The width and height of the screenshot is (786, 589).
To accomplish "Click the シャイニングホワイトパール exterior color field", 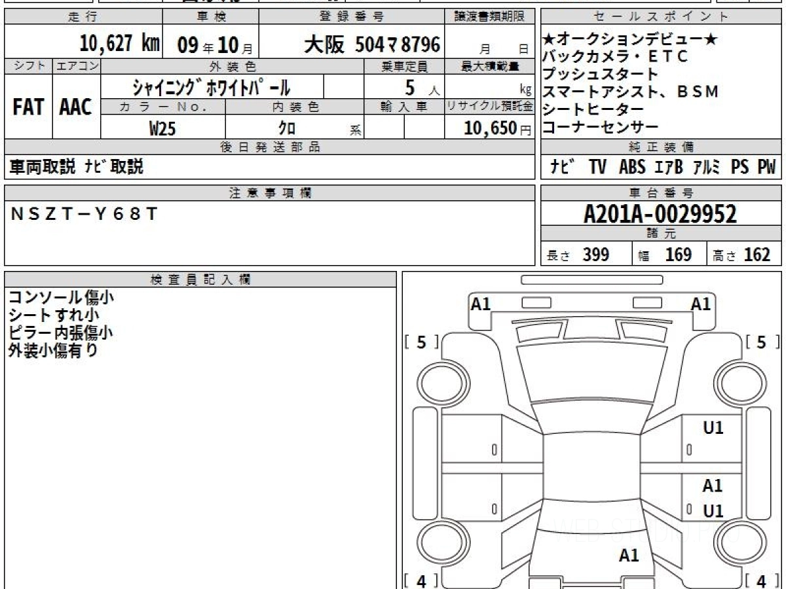I will click(212, 87).
